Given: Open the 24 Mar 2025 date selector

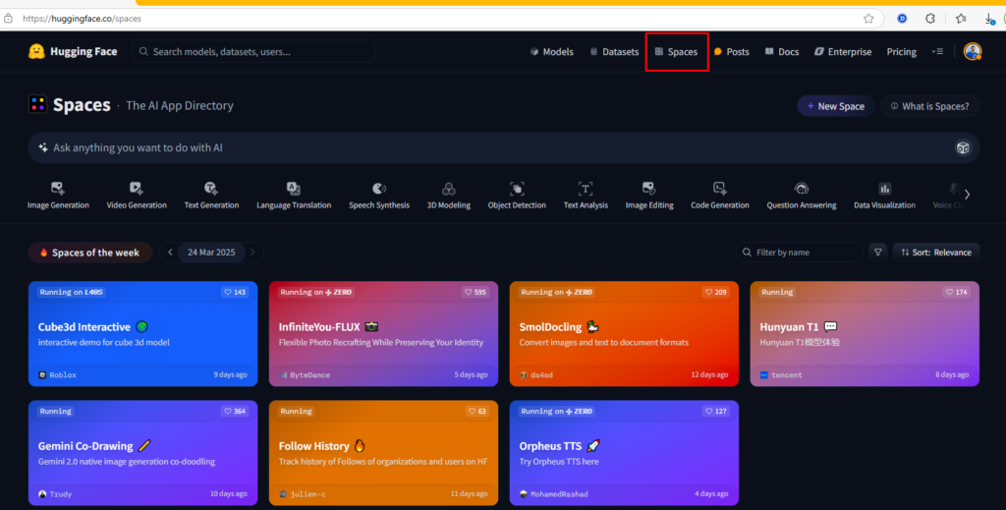Looking at the screenshot, I should click(211, 253).
